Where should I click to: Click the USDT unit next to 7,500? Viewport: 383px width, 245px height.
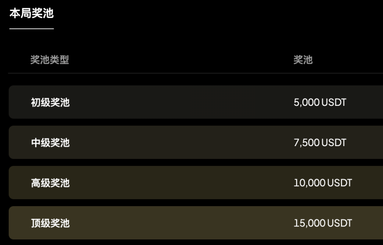(334, 143)
